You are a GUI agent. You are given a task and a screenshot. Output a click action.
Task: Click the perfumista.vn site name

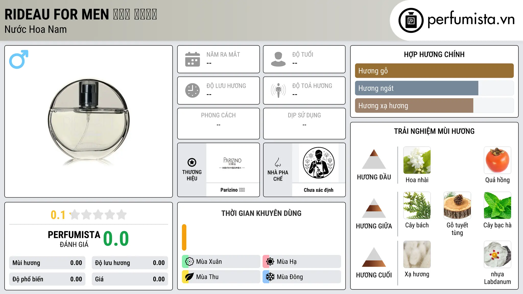coord(471,19)
